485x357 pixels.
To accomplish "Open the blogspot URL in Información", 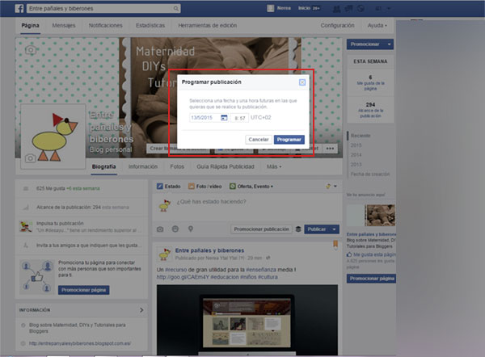I will (80, 343).
